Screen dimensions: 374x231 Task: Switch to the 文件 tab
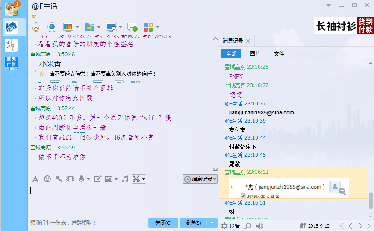pos(279,54)
